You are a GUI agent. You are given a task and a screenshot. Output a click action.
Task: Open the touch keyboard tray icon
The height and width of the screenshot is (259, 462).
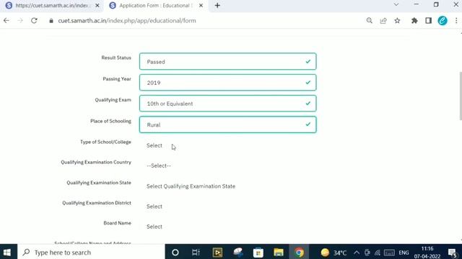coord(389,253)
